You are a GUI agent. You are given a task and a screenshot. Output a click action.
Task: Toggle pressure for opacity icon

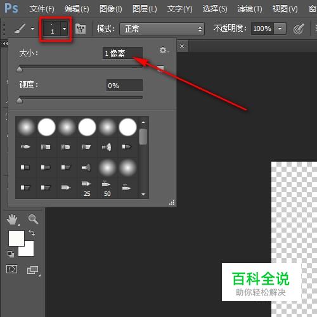point(299,29)
